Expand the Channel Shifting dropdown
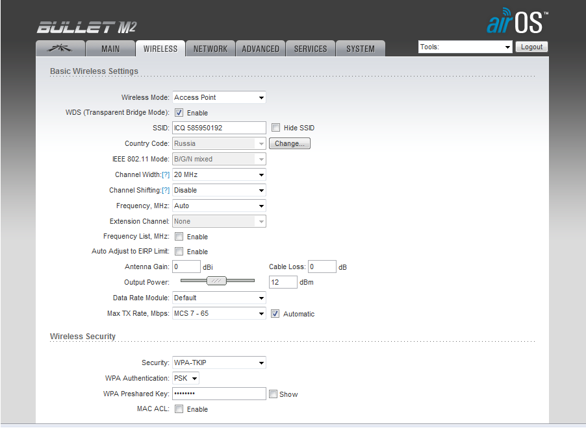 tap(219, 190)
